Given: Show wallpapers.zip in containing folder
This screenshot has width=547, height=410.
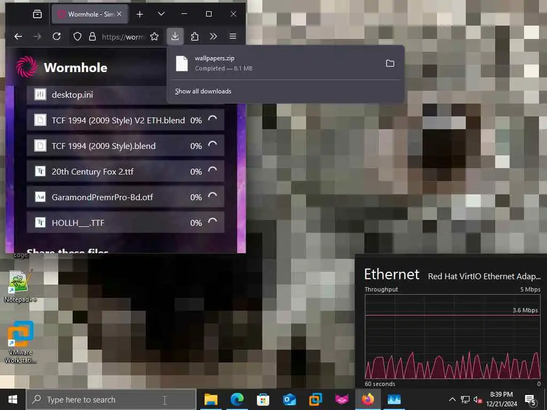Looking at the screenshot, I should tap(390, 63).
